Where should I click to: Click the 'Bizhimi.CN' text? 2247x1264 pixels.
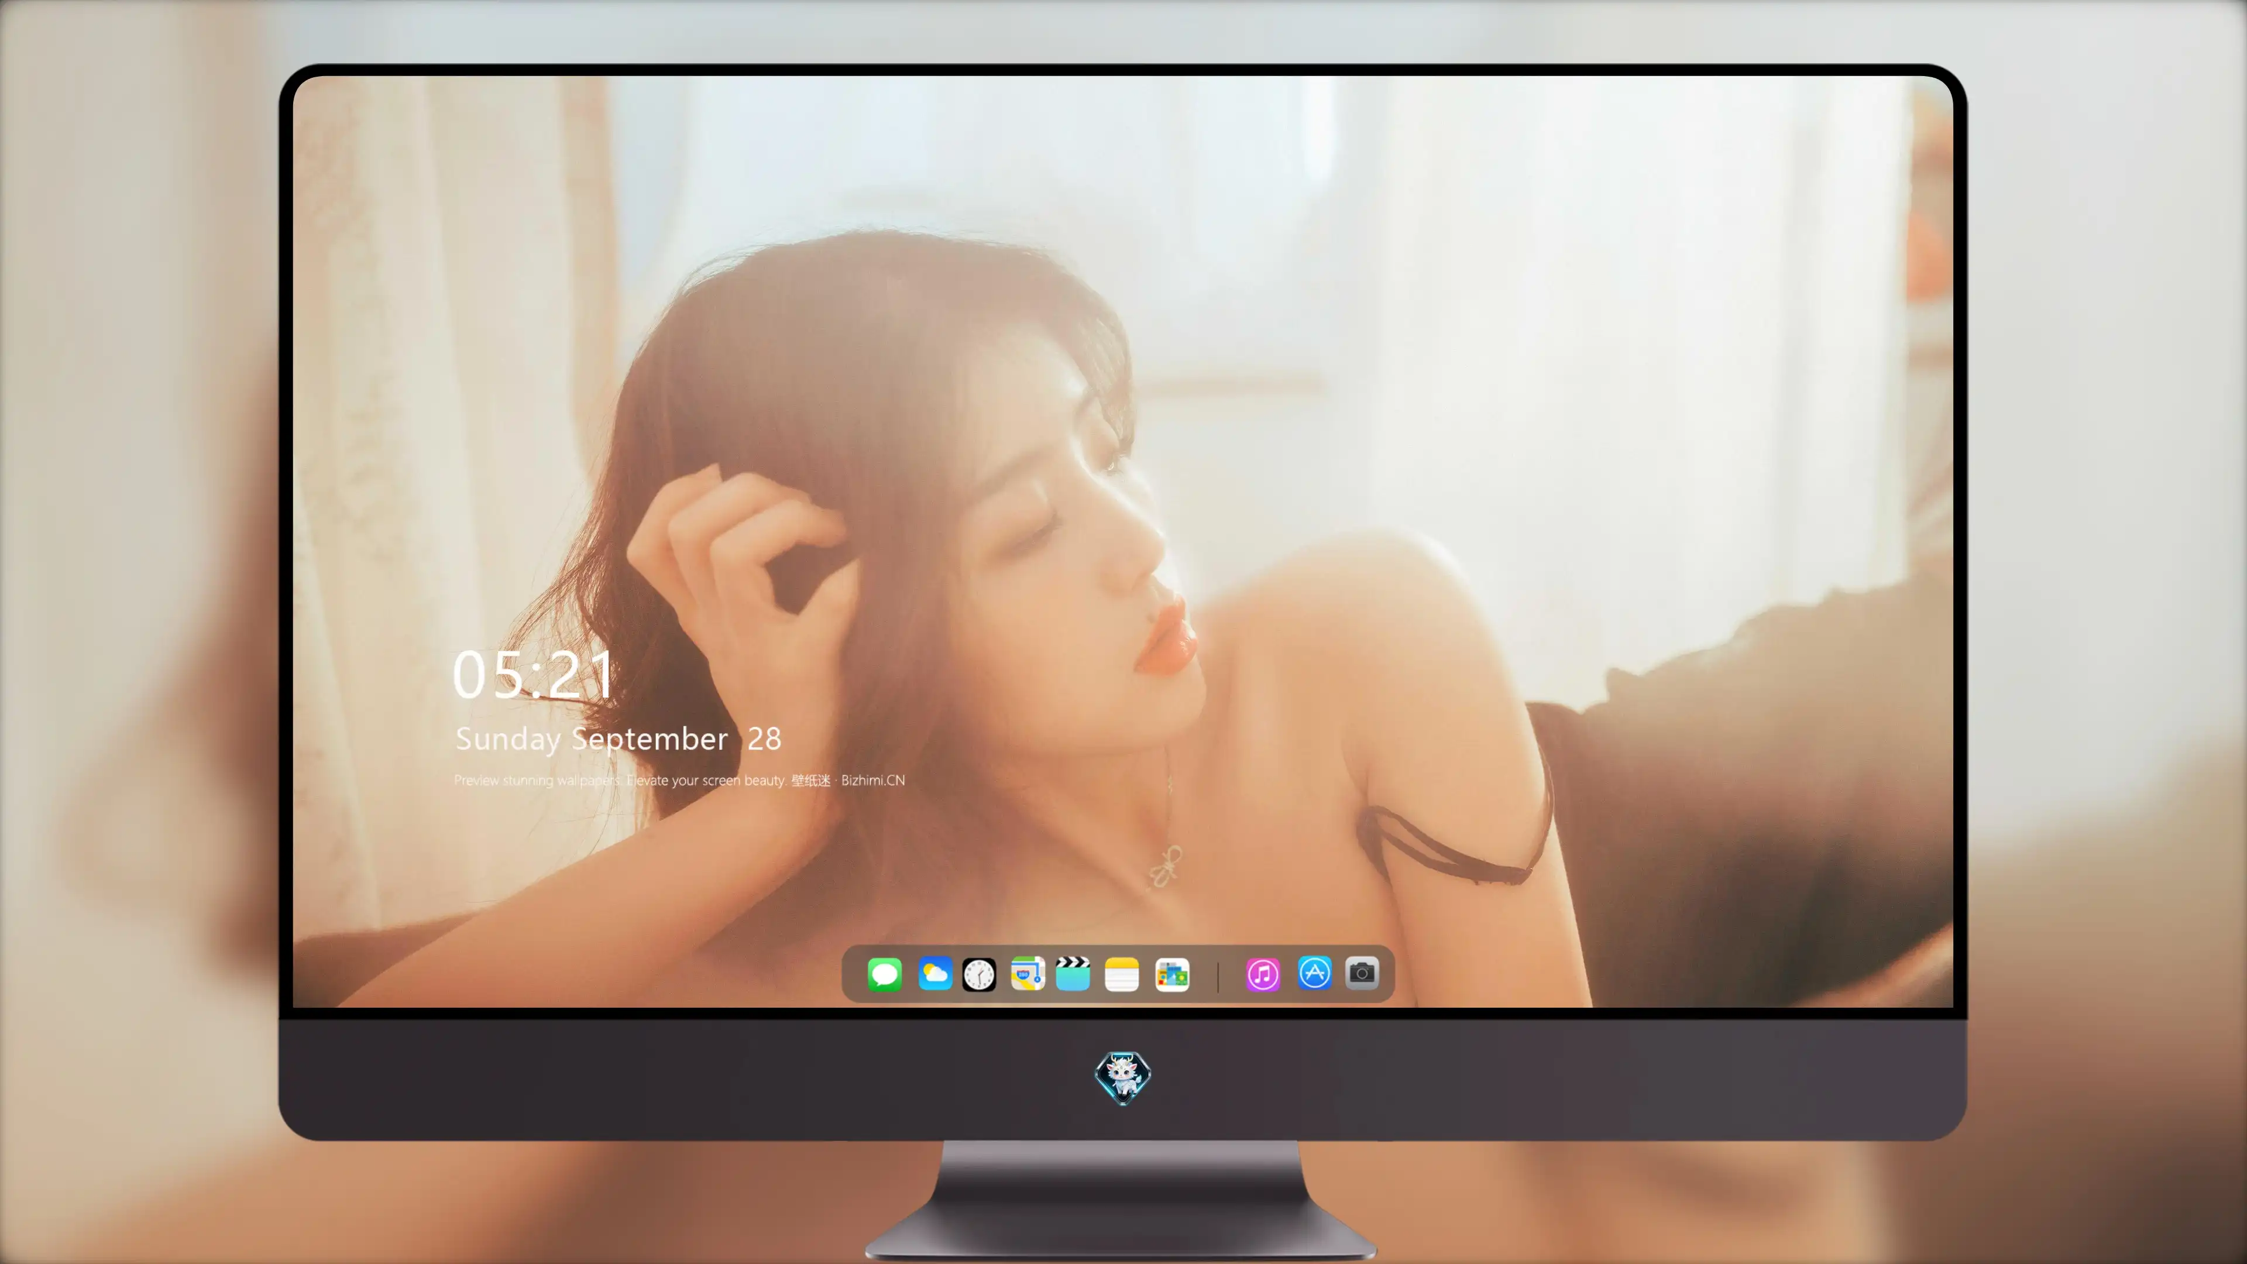pyautogui.click(x=873, y=780)
